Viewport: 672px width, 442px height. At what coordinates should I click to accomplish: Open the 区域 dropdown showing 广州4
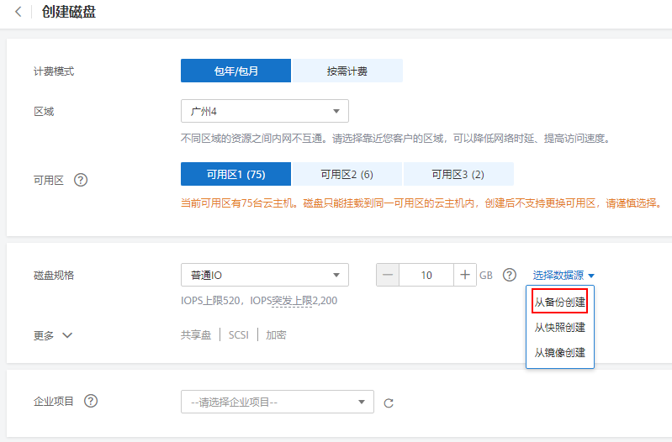pyautogui.click(x=264, y=111)
